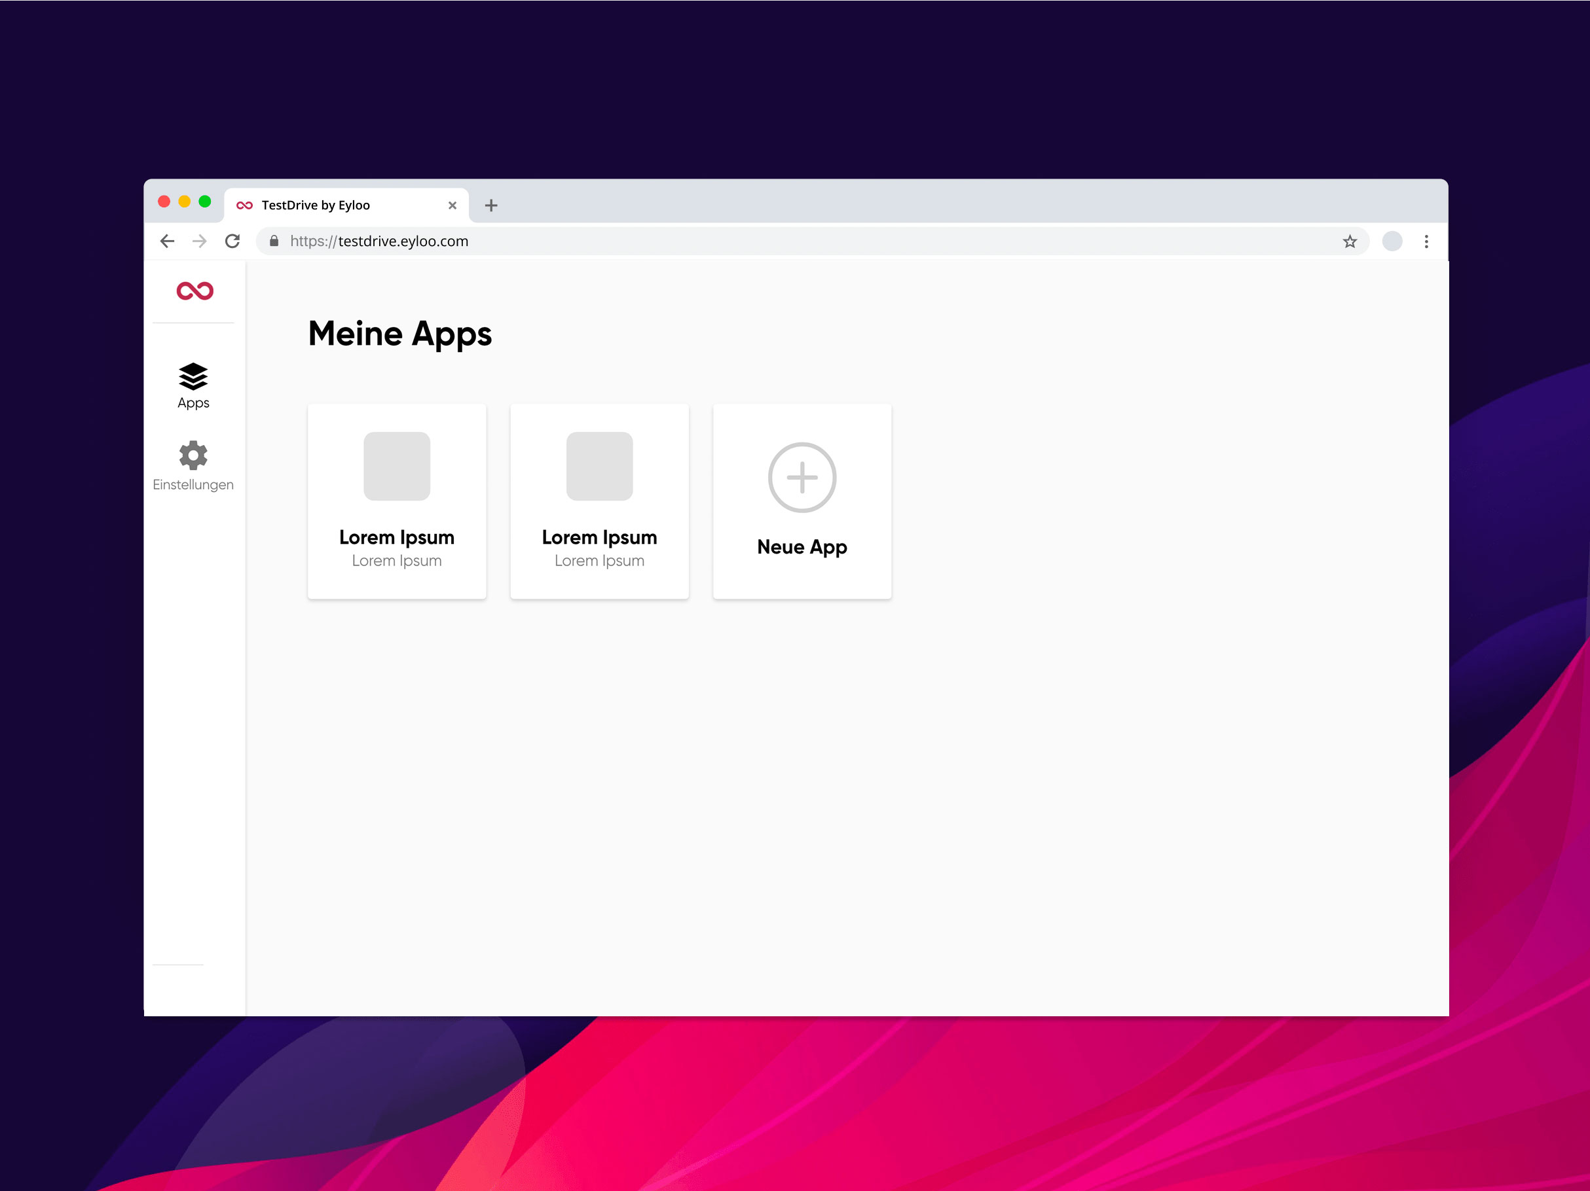The height and width of the screenshot is (1191, 1590).
Task: Open Einstellungen via the gear icon
Action: click(x=193, y=455)
